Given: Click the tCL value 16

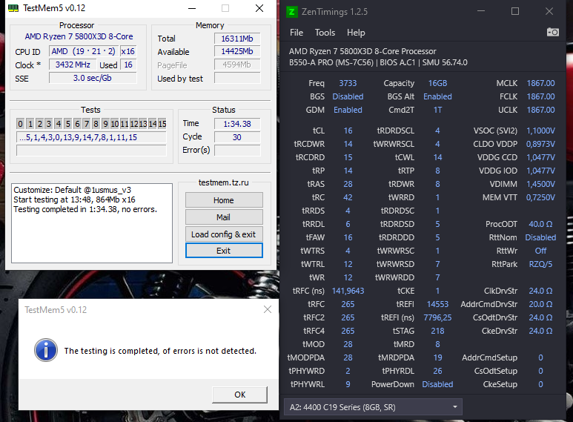Looking at the screenshot, I should point(348,131).
